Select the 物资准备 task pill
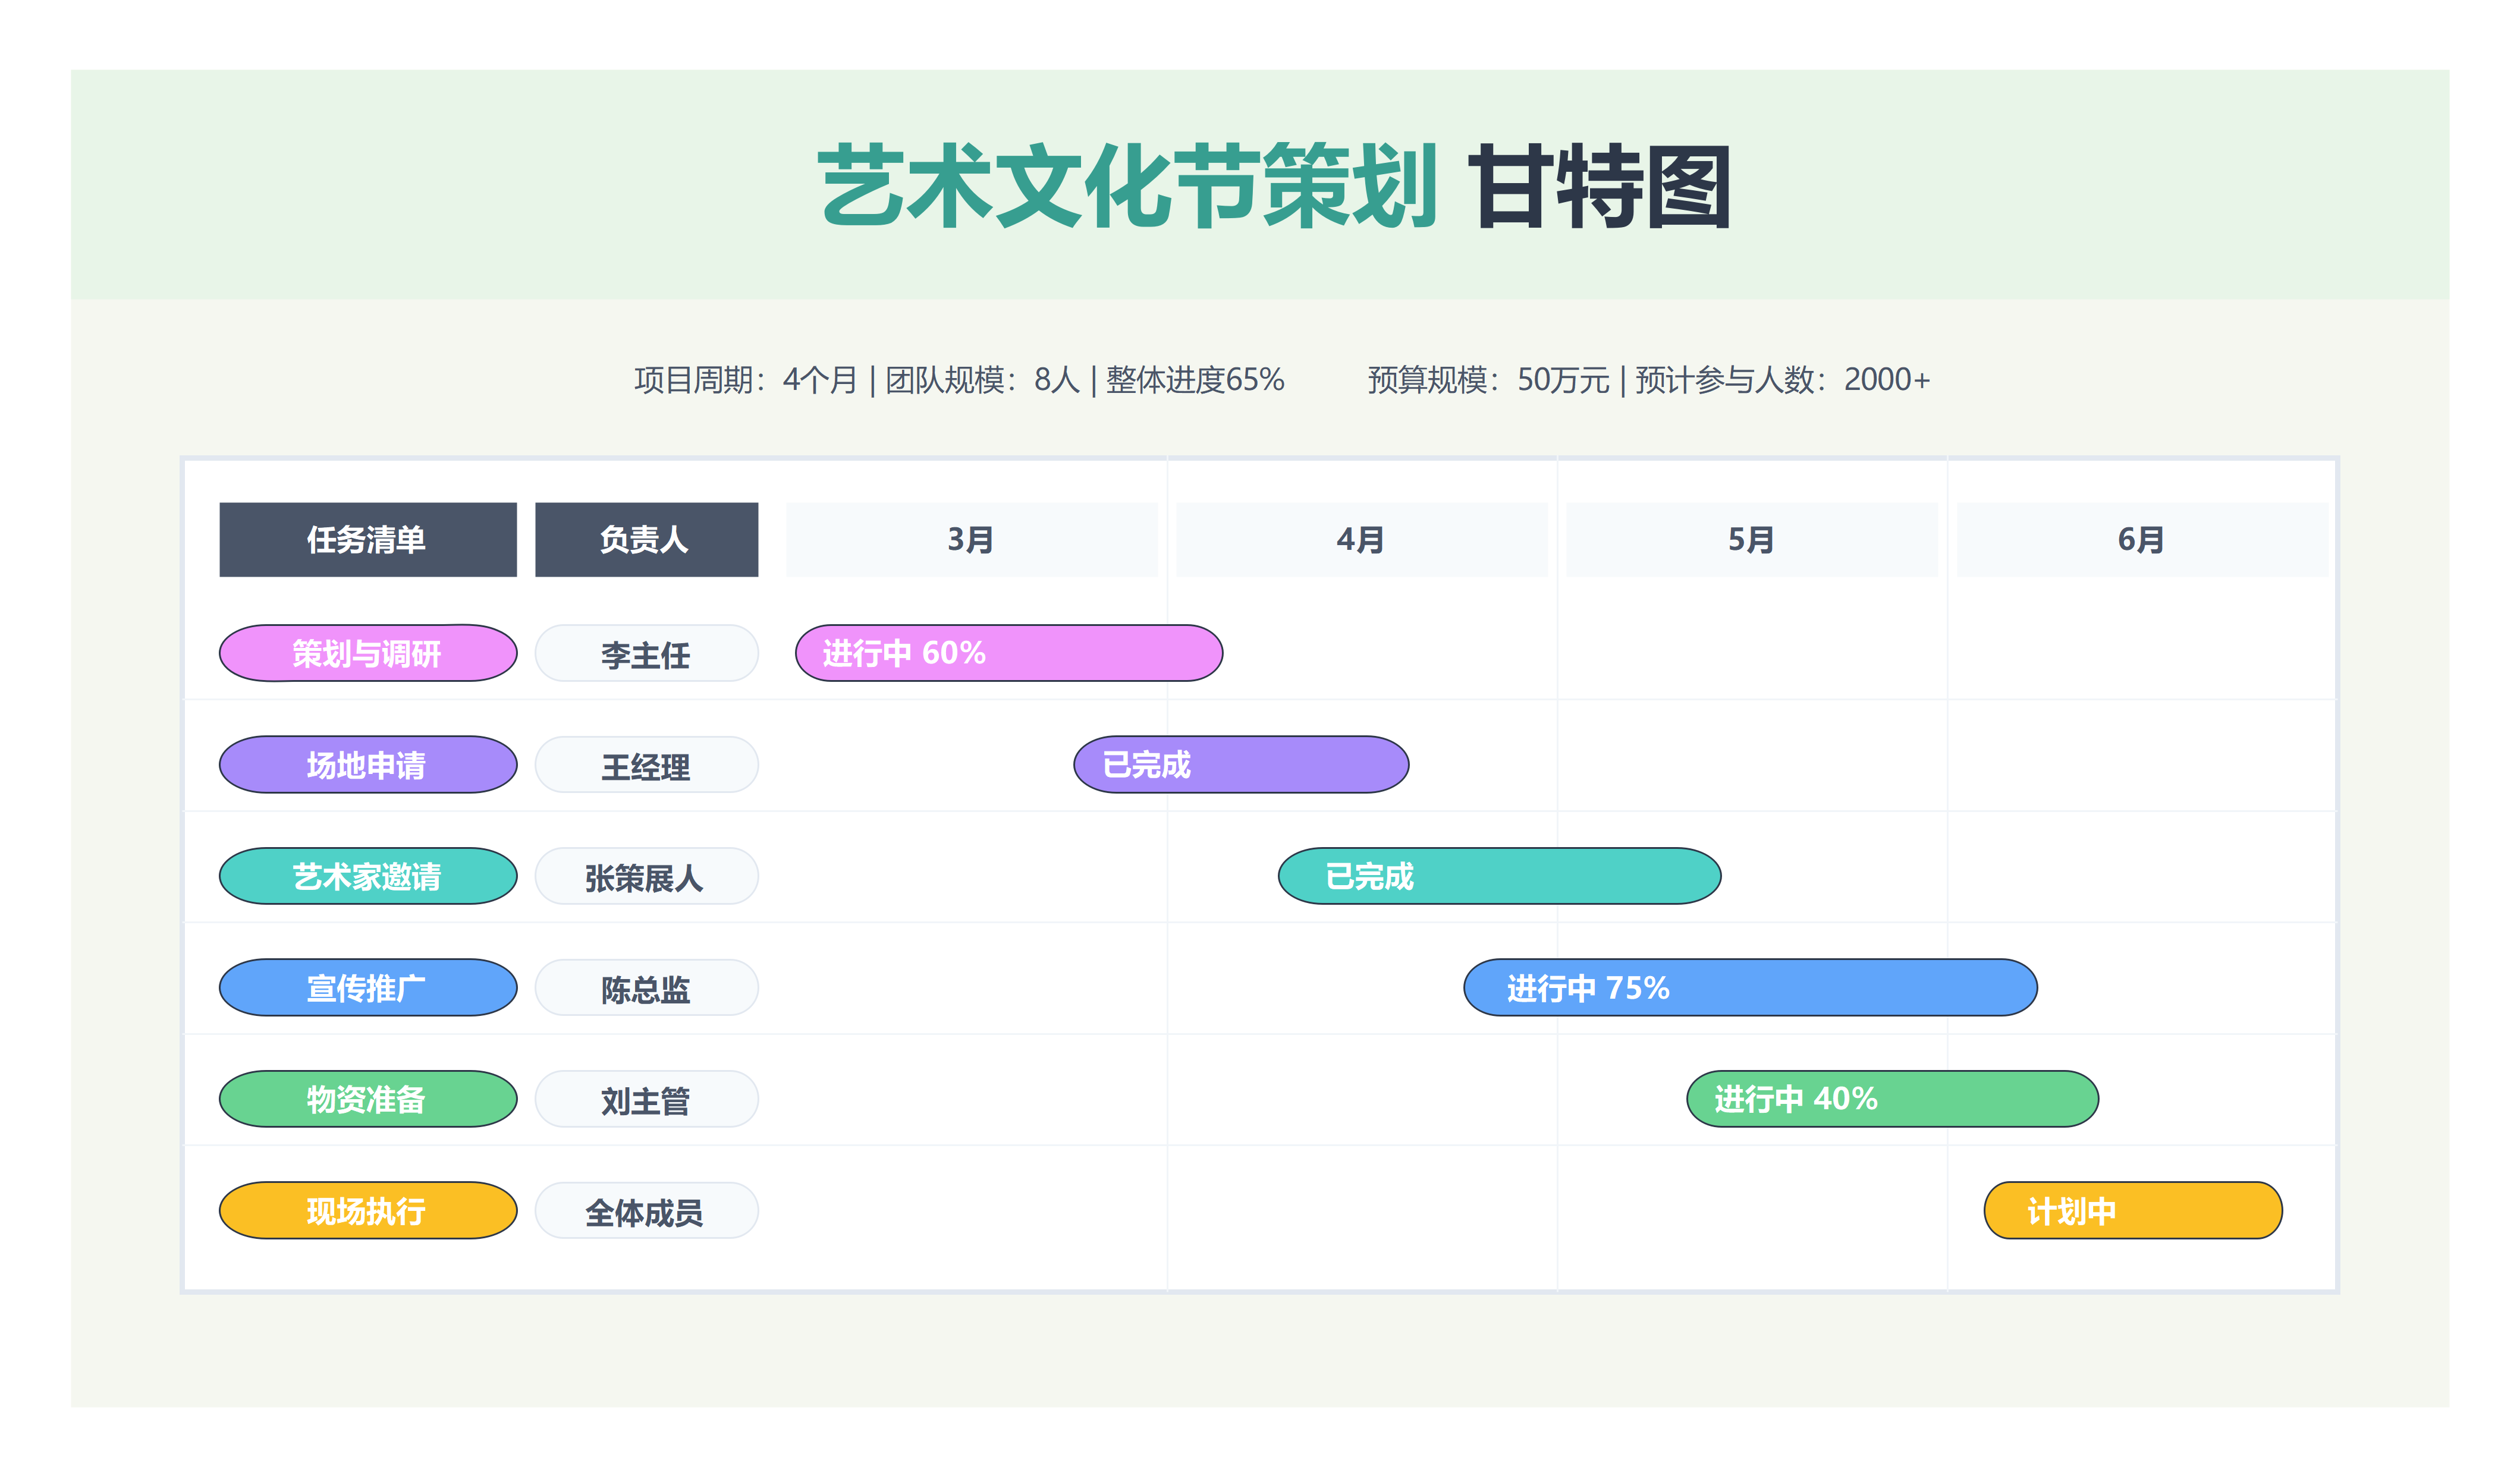 367,1098
